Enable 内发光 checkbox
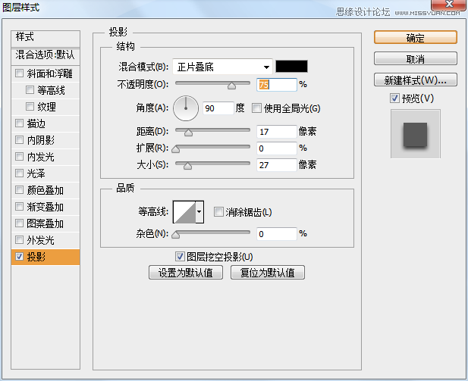 click(x=20, y=157)
